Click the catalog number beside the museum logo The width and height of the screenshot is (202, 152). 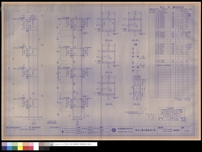point(59,144)
